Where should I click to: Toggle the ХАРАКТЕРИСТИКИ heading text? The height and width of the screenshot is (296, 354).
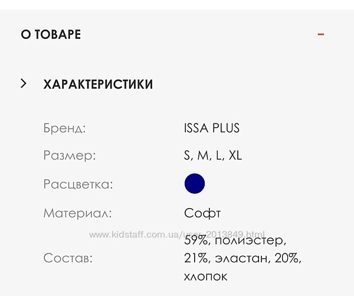click(98, 84)
